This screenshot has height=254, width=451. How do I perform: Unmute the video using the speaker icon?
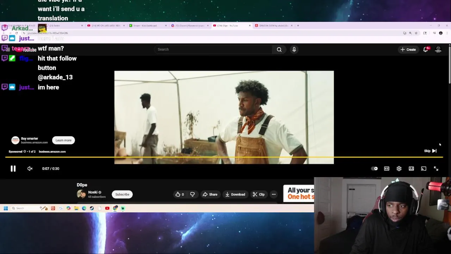pyautogui.click(x=30, y=169)
